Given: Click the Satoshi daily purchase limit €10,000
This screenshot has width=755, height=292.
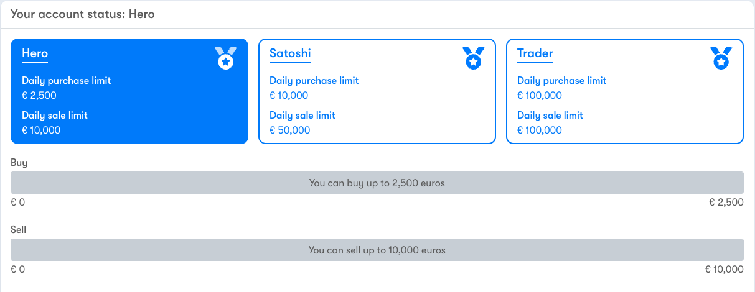Looking at the screenshot, I should coord(289,96).
